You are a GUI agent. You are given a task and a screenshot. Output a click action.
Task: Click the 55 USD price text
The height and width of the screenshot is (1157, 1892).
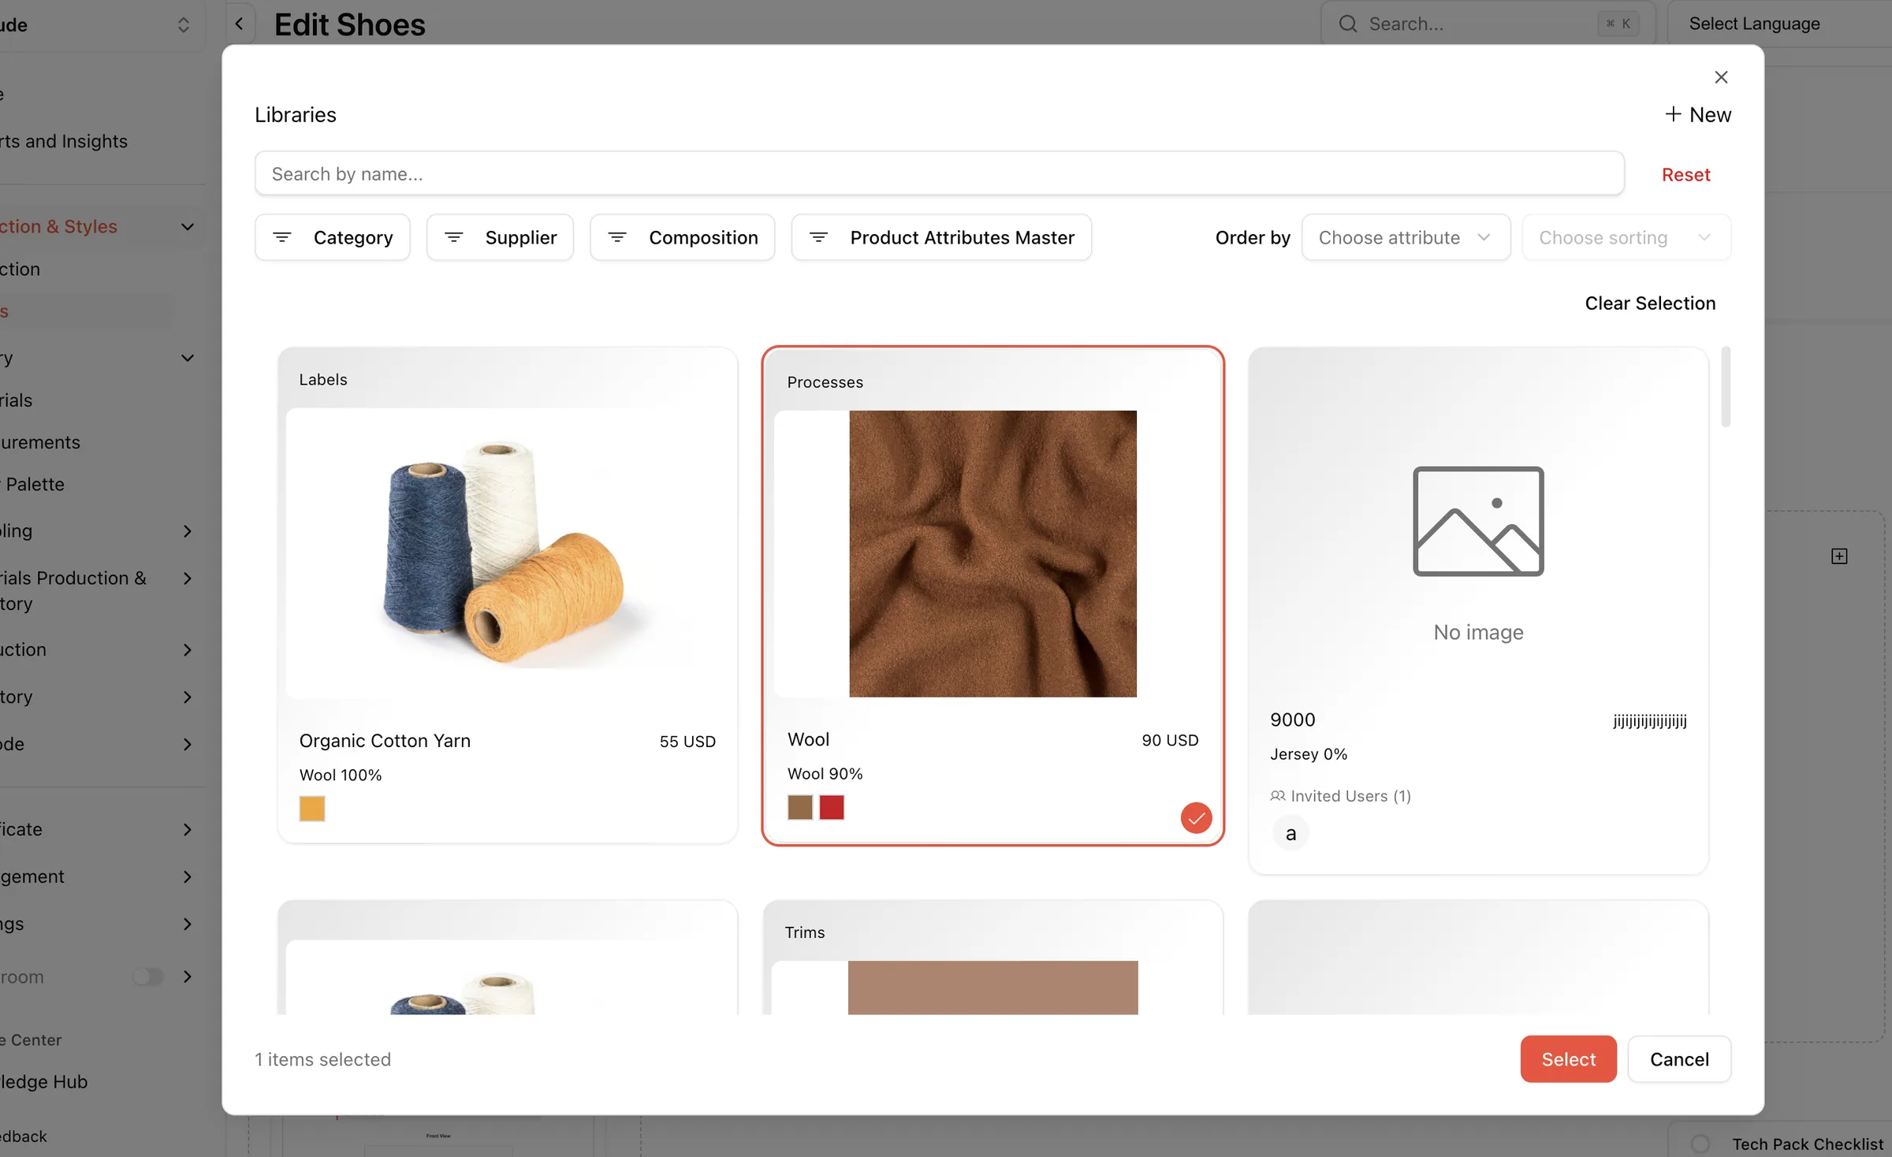[x=687, y=742]
